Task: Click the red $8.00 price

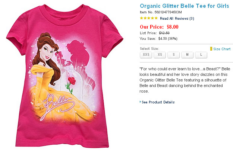Action: [173, 27]
